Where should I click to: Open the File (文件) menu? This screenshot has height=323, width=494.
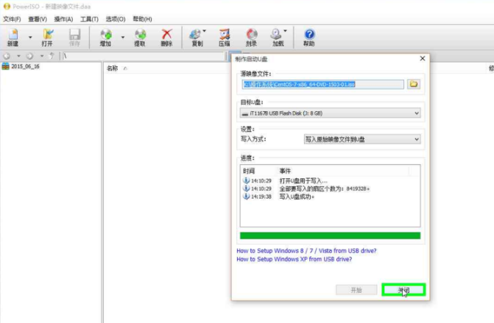point(12,18)
